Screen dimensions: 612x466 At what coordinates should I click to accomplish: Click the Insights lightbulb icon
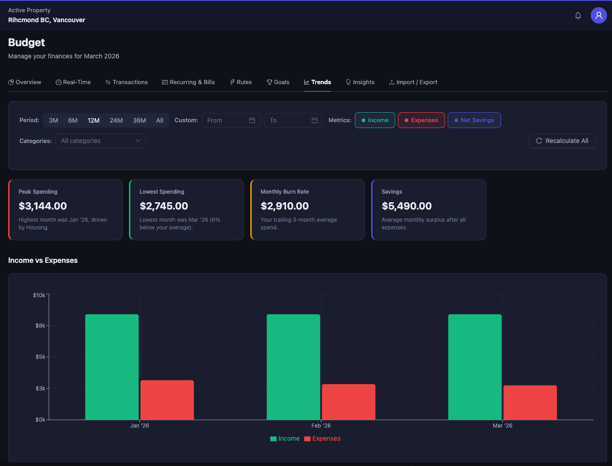(348, 82)
